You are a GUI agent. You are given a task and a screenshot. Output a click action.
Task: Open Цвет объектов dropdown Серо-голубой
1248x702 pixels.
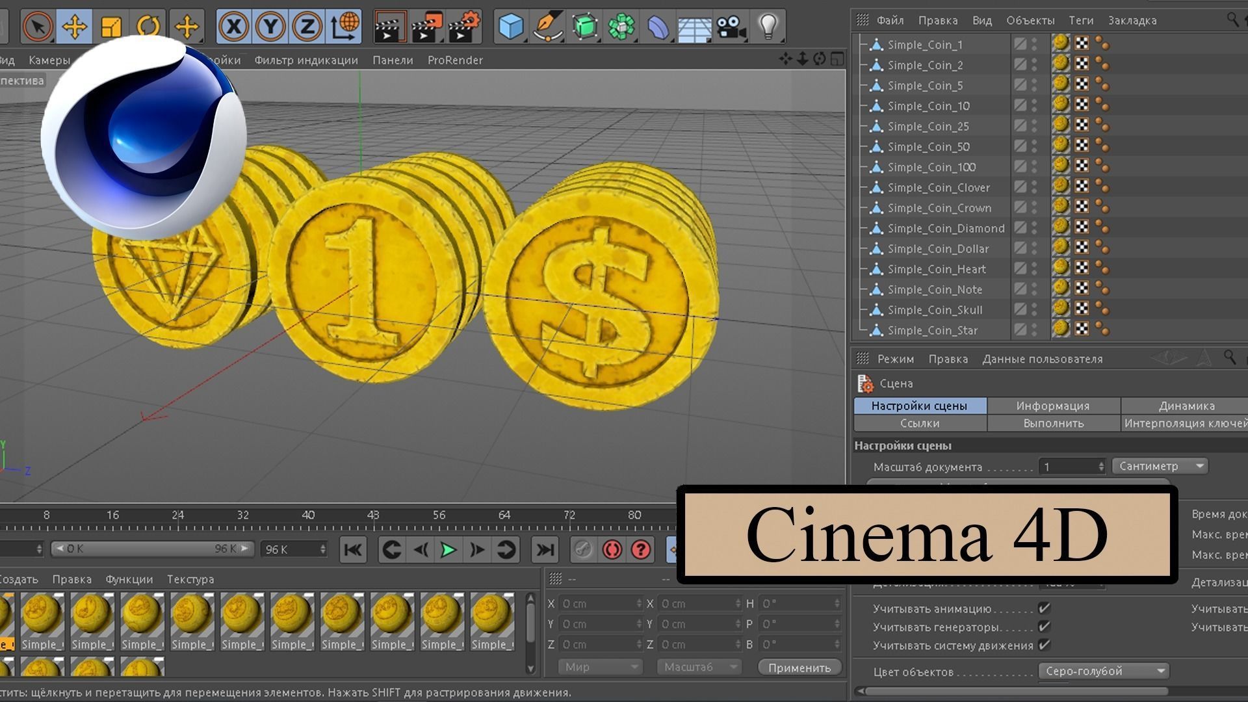click(1104, 671)
